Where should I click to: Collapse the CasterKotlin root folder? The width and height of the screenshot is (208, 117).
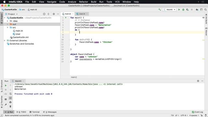point(5,18)
